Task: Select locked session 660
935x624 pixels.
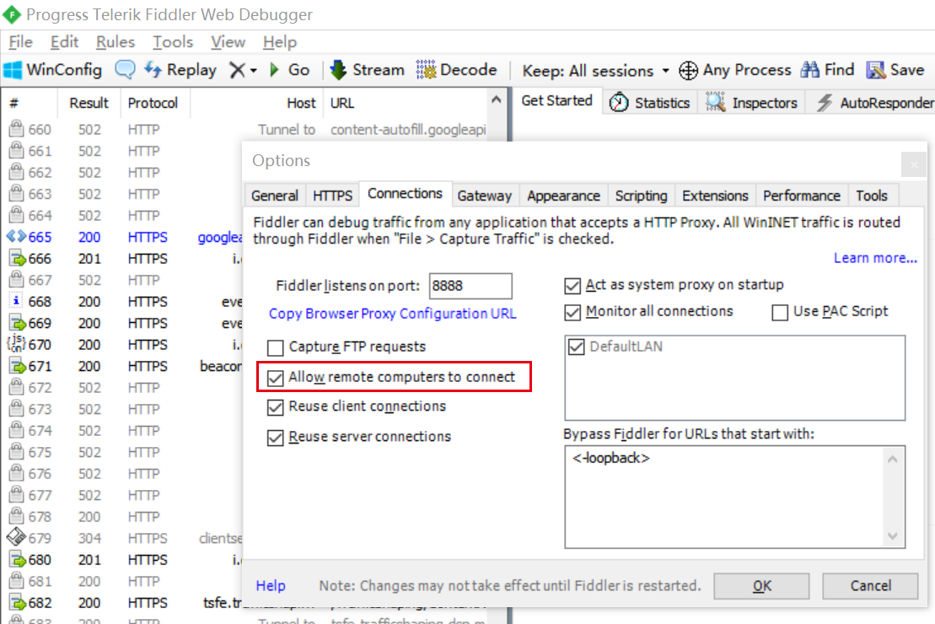Action: click(x=244, y=130)
